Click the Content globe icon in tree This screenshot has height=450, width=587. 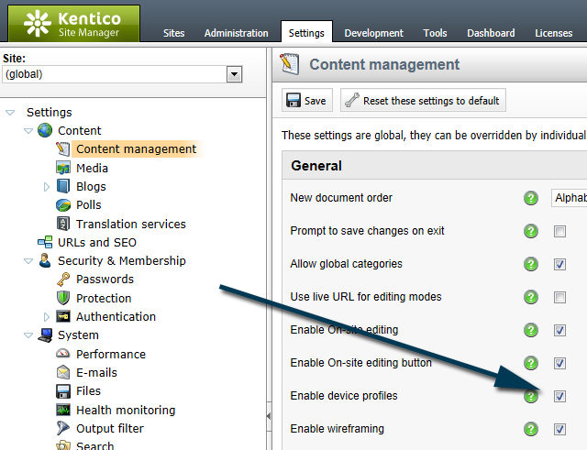45,130
